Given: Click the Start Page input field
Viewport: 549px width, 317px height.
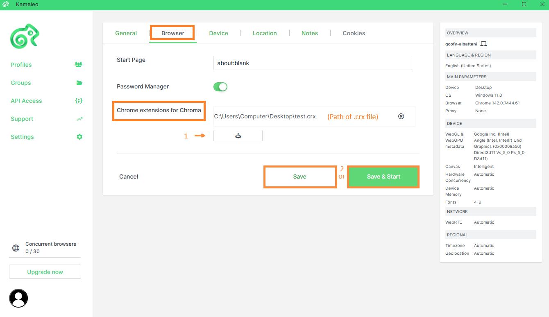Looking at the screenshot, I should 313,63.
